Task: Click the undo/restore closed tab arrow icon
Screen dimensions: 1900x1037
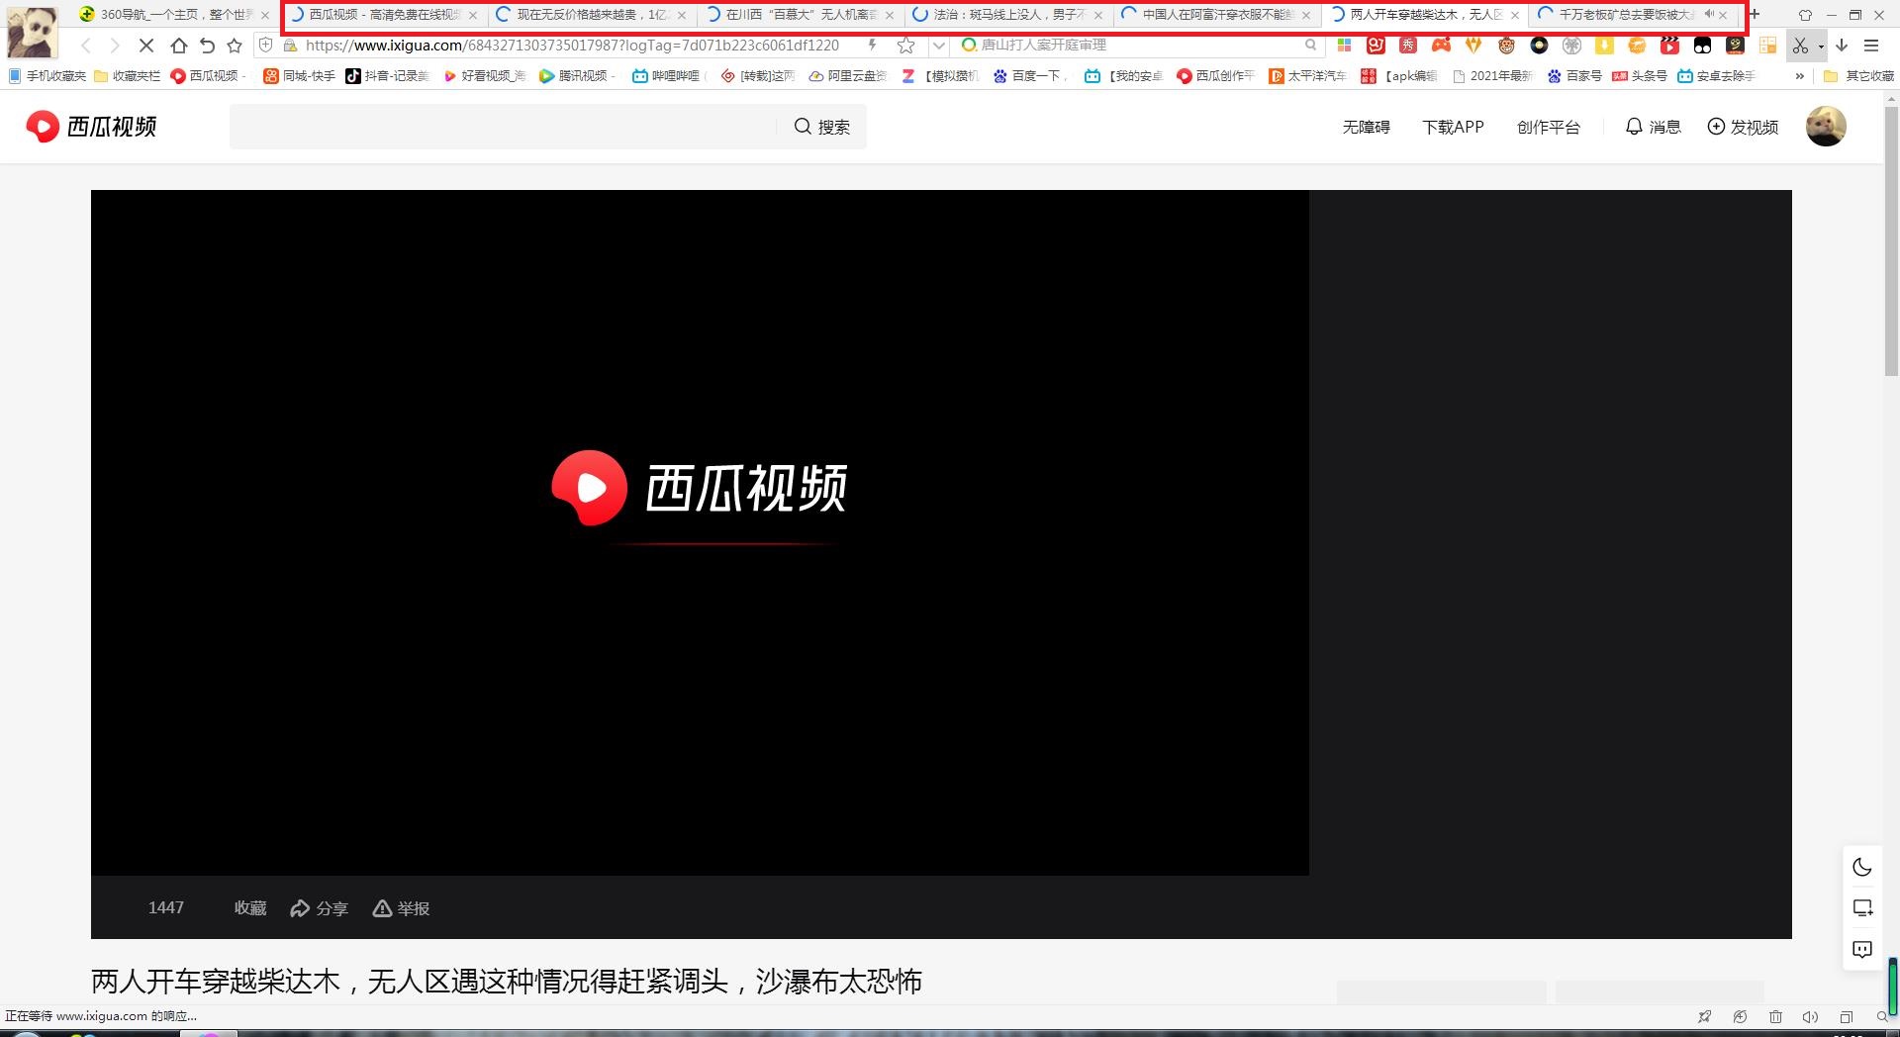Action: click(x=207, y=46)
